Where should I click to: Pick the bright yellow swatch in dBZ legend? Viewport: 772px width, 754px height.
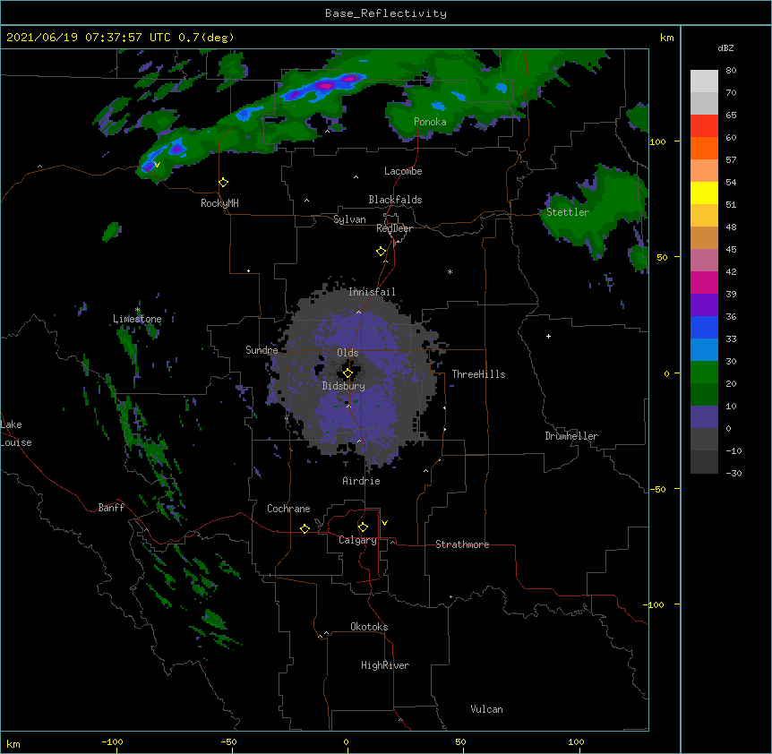coord(704,193)
